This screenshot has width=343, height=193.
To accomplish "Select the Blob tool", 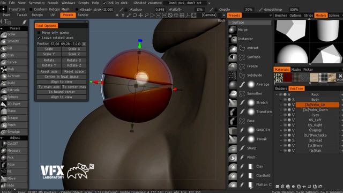I will click(14, 69).
